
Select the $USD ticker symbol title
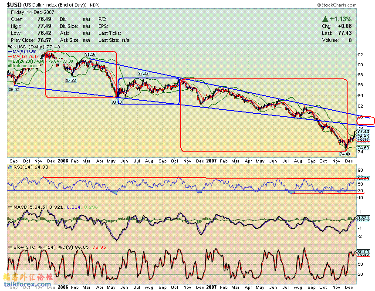14,5
